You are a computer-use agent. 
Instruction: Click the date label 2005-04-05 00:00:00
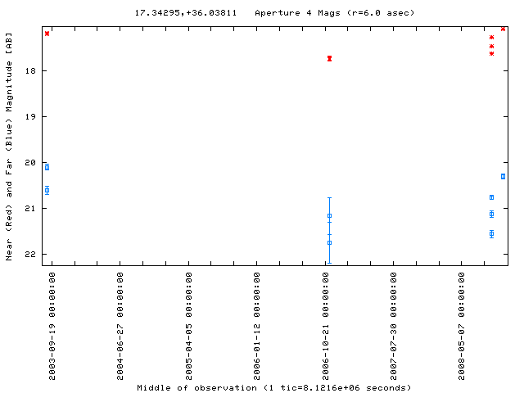click(x=189, y=326)
